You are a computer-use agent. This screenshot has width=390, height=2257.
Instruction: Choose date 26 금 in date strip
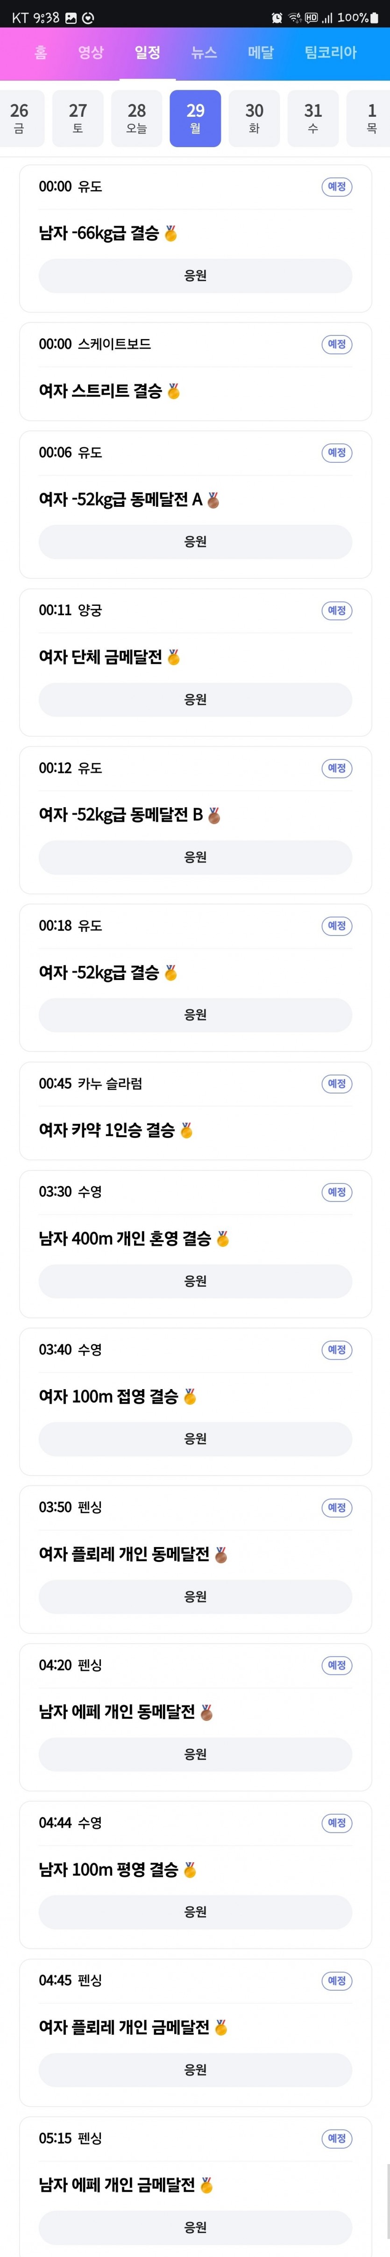[x=19, y=118]
